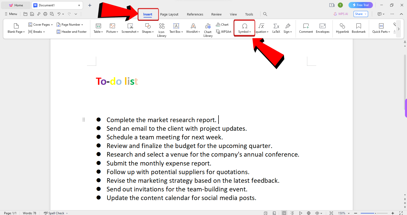Insert a Table
The height and width of the screenshot is (215, 407).
[98, 28]
